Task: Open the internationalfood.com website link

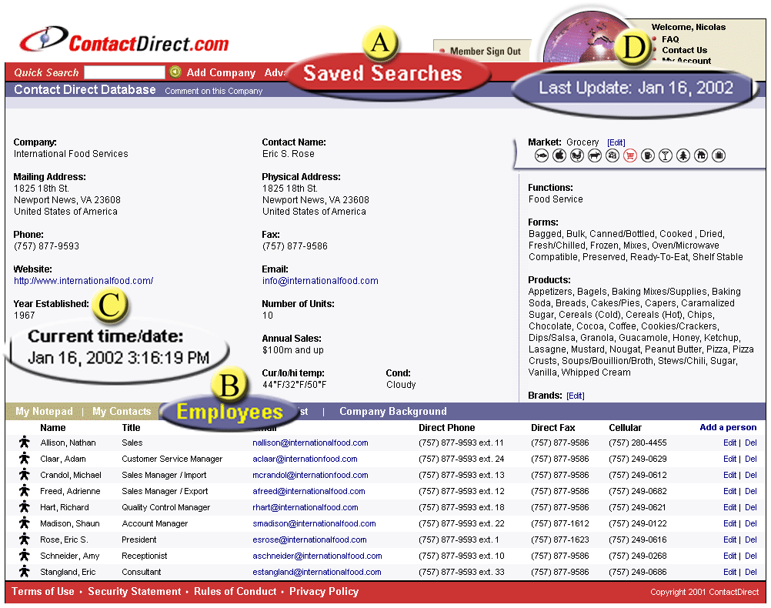Action: pos(84,281)
